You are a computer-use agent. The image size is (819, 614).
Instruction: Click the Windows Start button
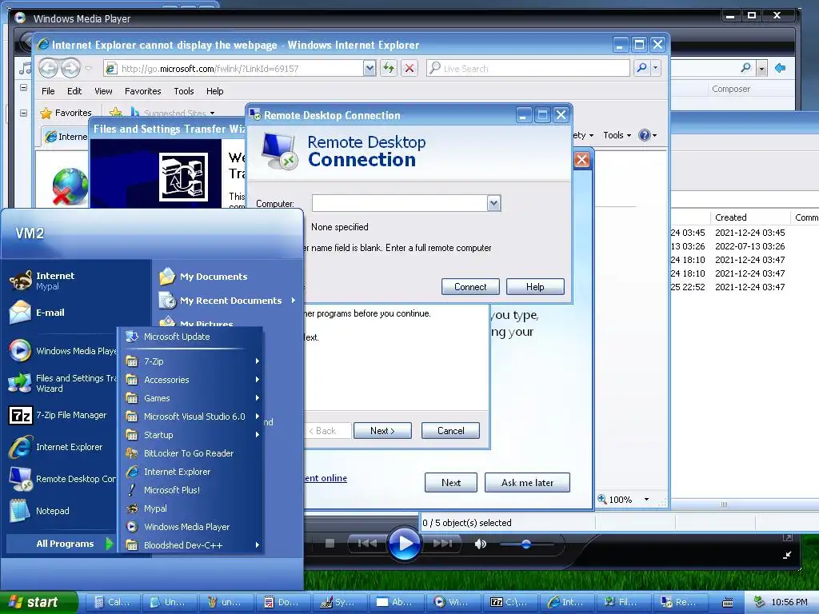point(38,602)
